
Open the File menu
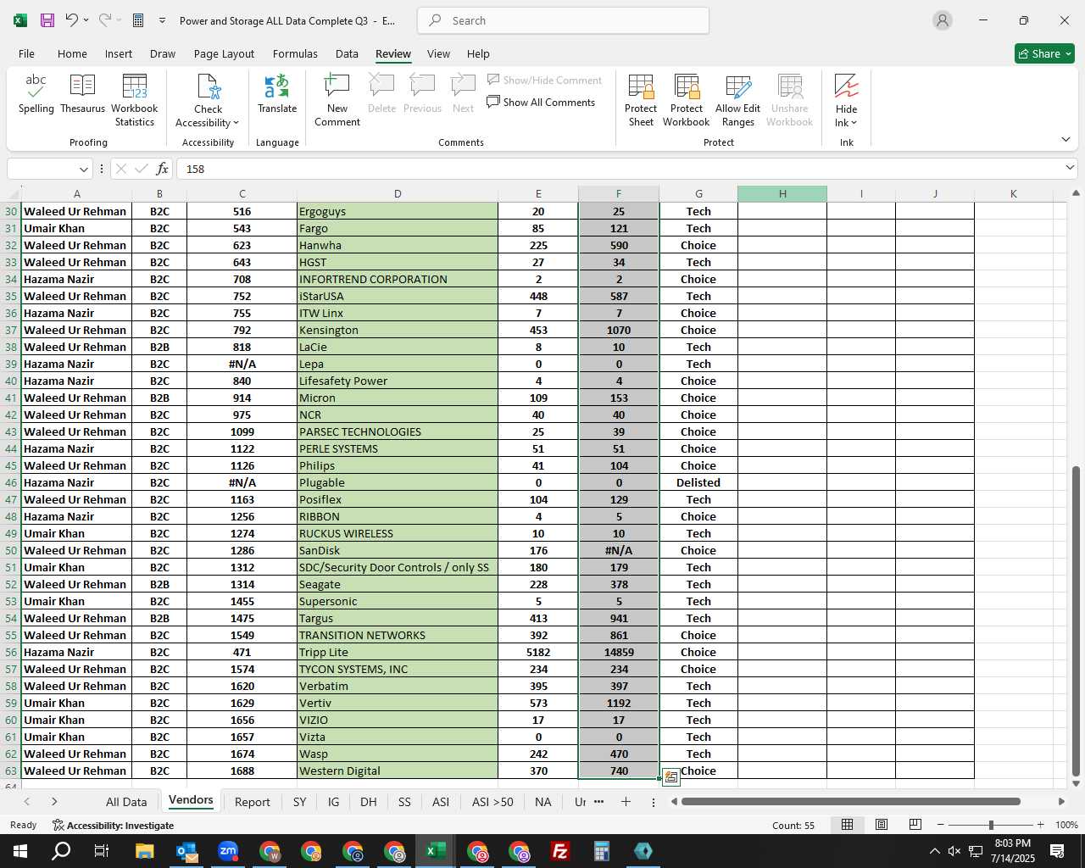26,53
